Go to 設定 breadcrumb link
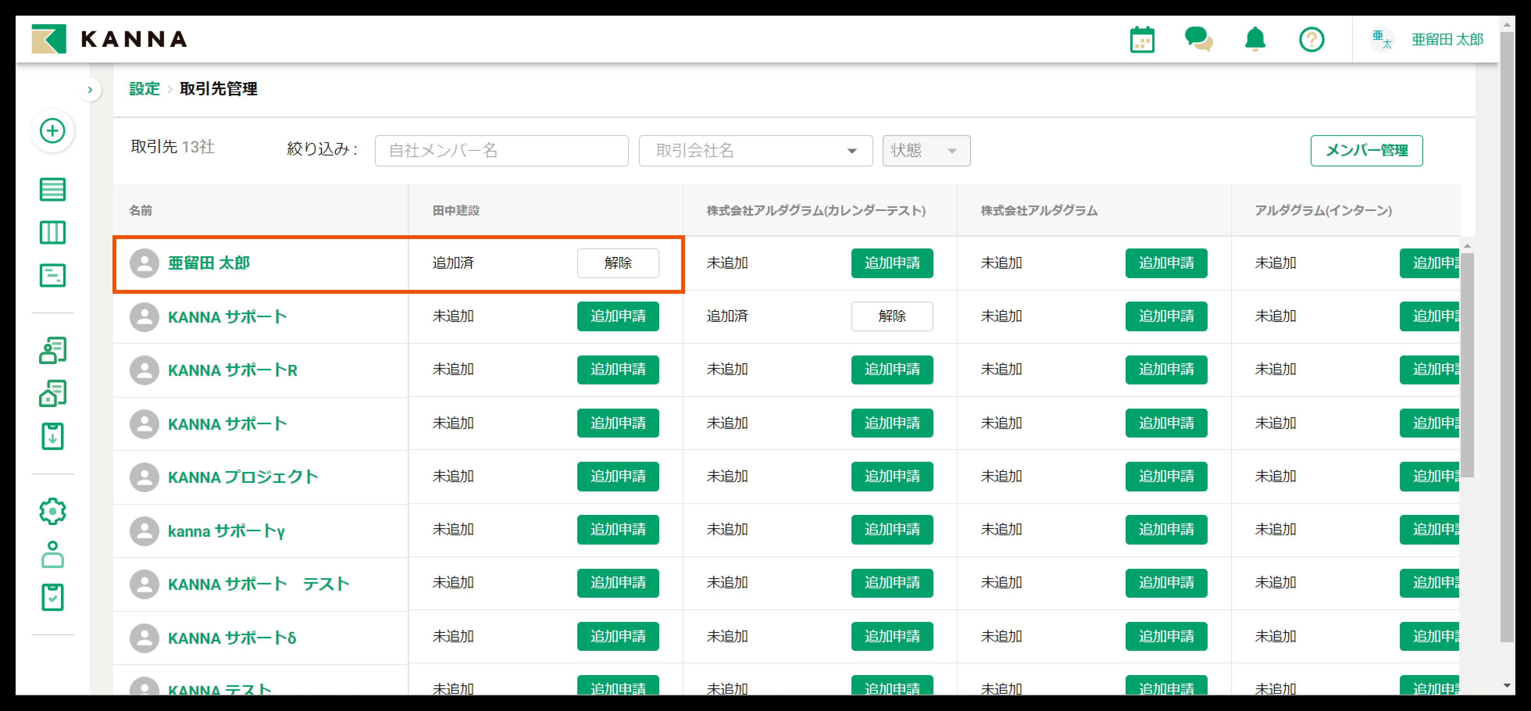 [145, 89]
